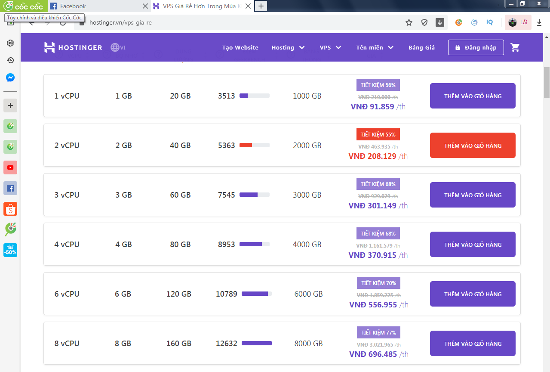The image size is (550, 372).
Task: Click the price VNĐ 208.129
Action: tap(372, 156)
